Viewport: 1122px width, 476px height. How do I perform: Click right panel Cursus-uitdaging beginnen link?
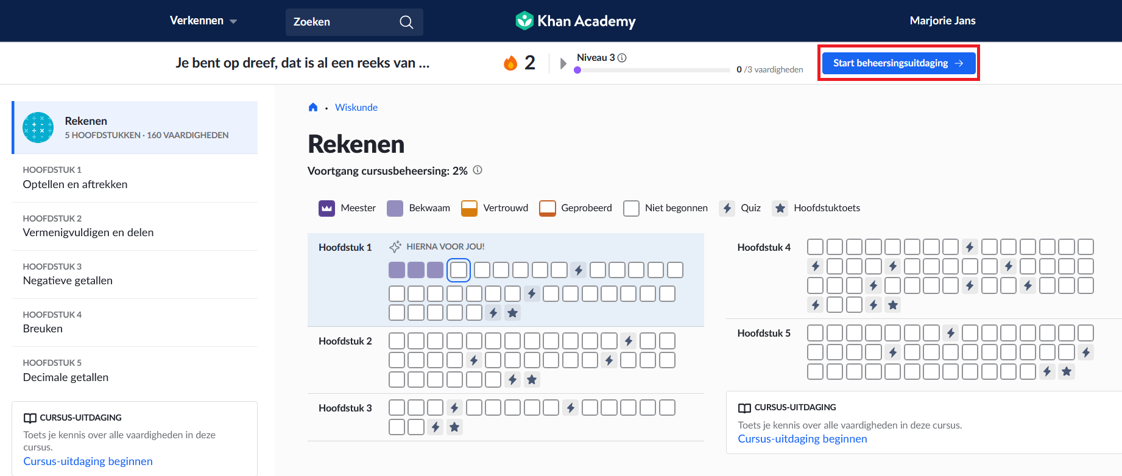pyautogui.click(x=802, y=439)
